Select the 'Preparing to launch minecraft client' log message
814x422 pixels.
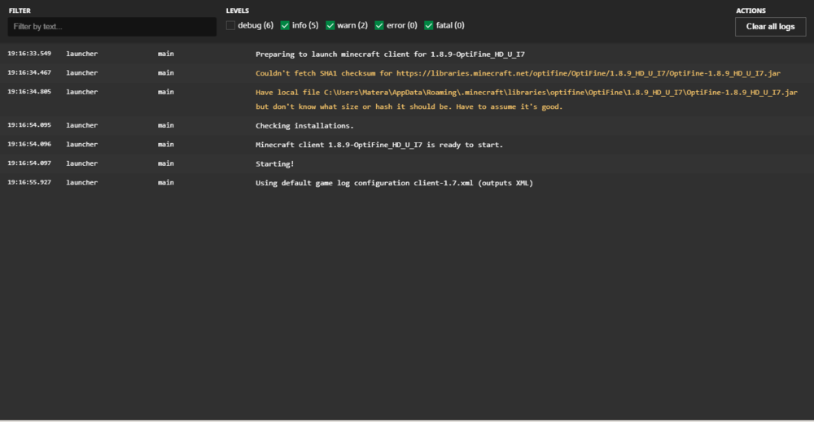pyautogui.click(x=390, y=54)
